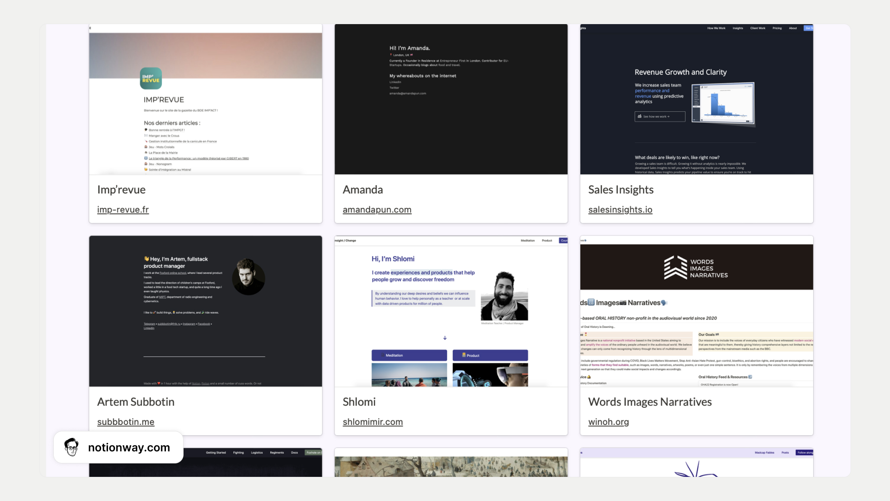
Task: Select the Client Work nav item
Action: pos(758,28)
